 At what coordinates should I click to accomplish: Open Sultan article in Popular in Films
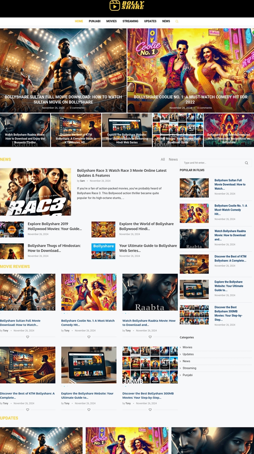pos(230,184)
